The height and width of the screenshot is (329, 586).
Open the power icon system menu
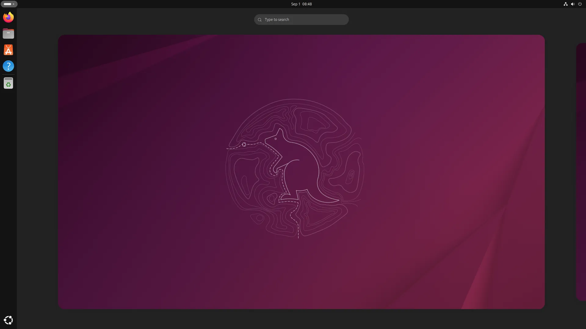[580, 4]
